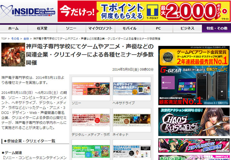231x160 pixels.
Task: Open the Chaos Crusaders banner ad
Action: coord(194,122)
